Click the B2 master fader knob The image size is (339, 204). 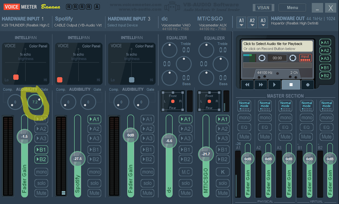pos(330,159)
